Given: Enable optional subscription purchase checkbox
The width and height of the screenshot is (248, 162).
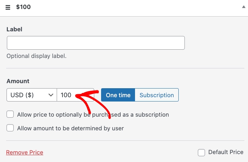Looking at the screenshot, I should tap(10, 114).
